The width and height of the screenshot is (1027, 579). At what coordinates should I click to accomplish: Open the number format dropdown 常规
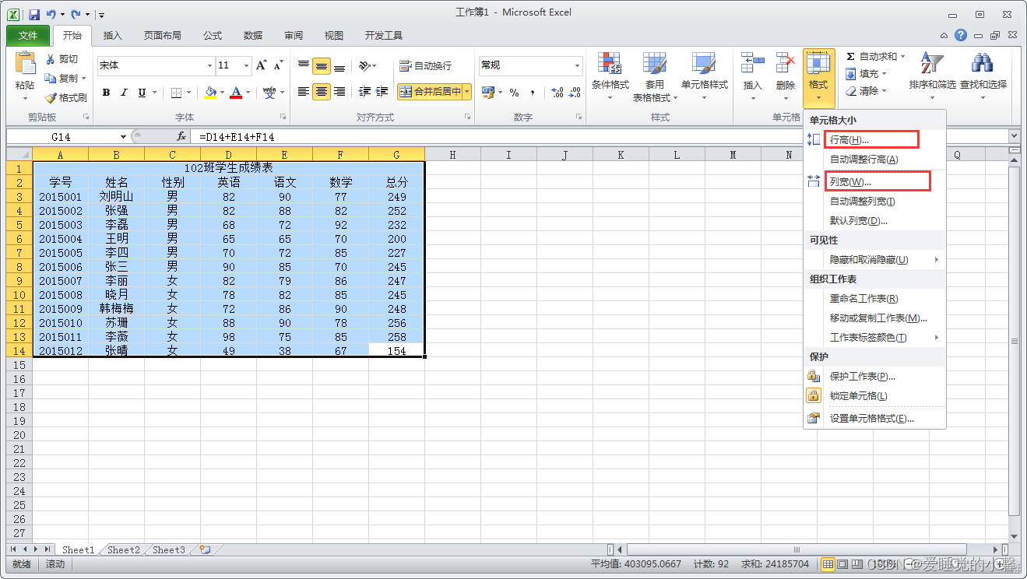click(x=577, y=66)
